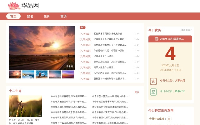
Task: Select the third carousel thumbnail
Action: (x=42, y=74)
